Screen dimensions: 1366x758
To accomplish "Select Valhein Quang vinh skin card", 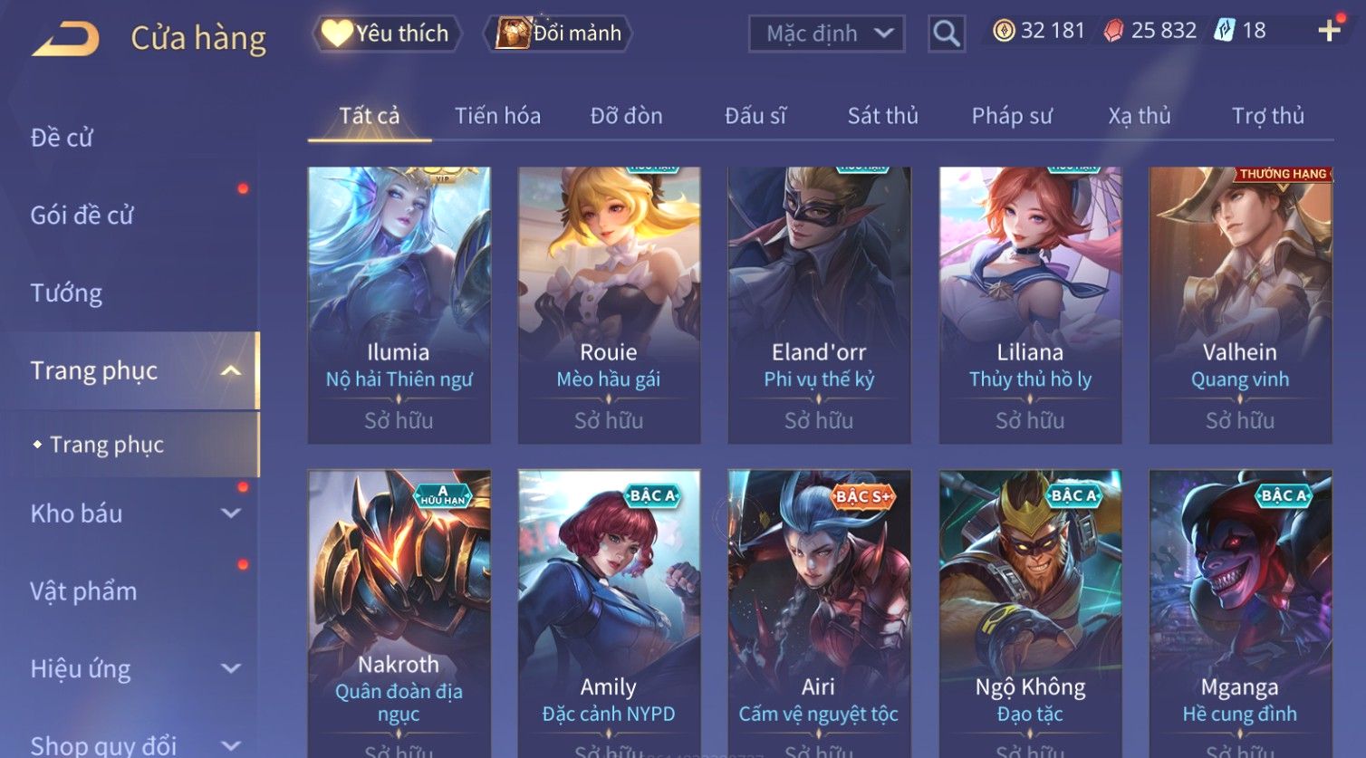I will (1240, 305).
